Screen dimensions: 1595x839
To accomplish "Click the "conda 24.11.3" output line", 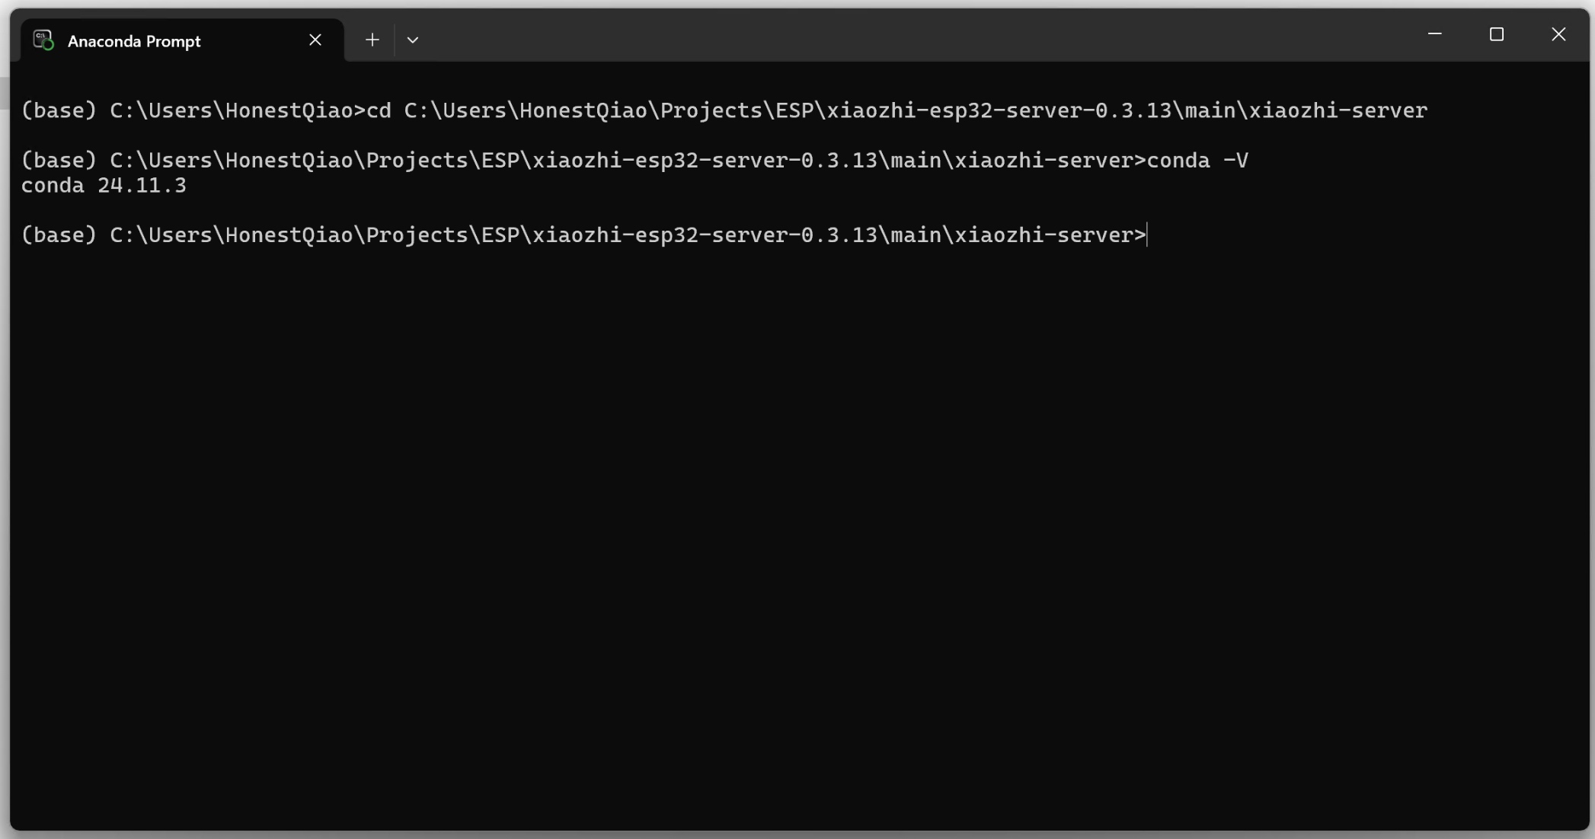I will [x=104, y=185].
